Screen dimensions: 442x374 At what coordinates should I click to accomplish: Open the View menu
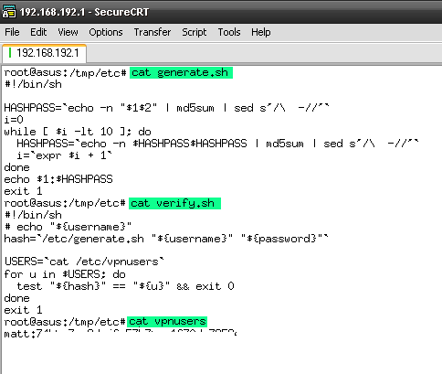click(68, 32)
